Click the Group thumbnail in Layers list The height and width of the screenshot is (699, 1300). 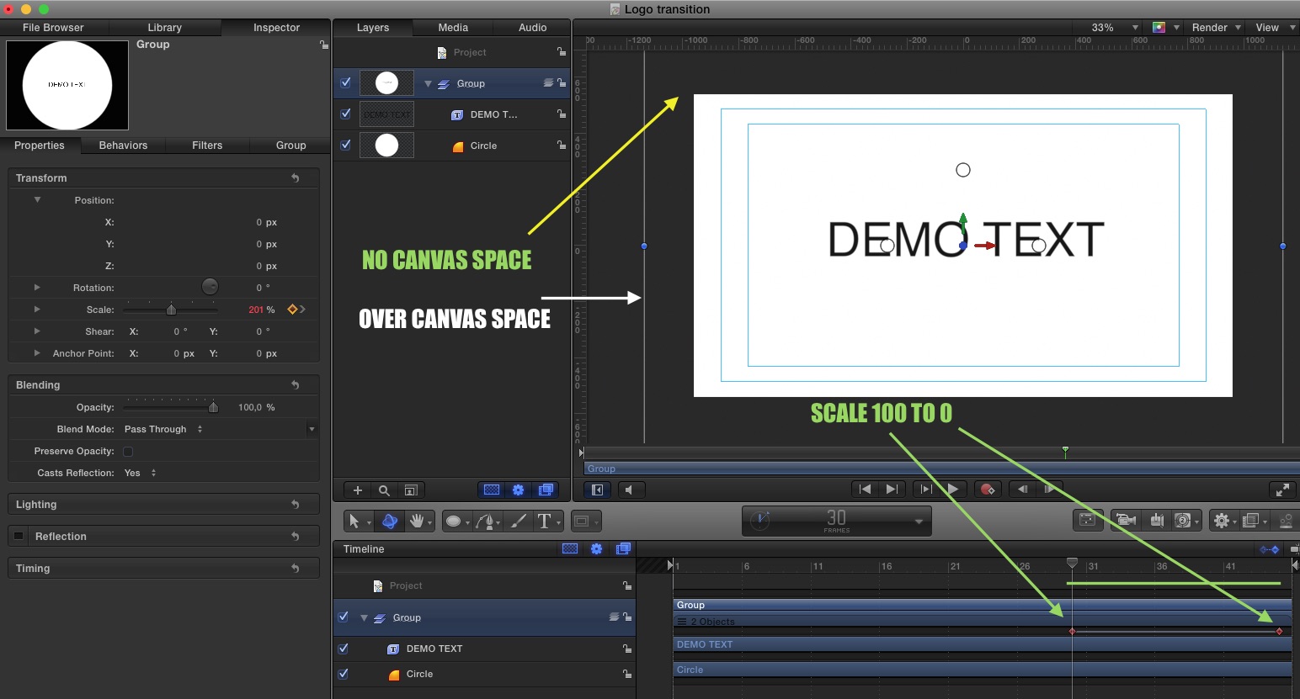click(386, 83)
